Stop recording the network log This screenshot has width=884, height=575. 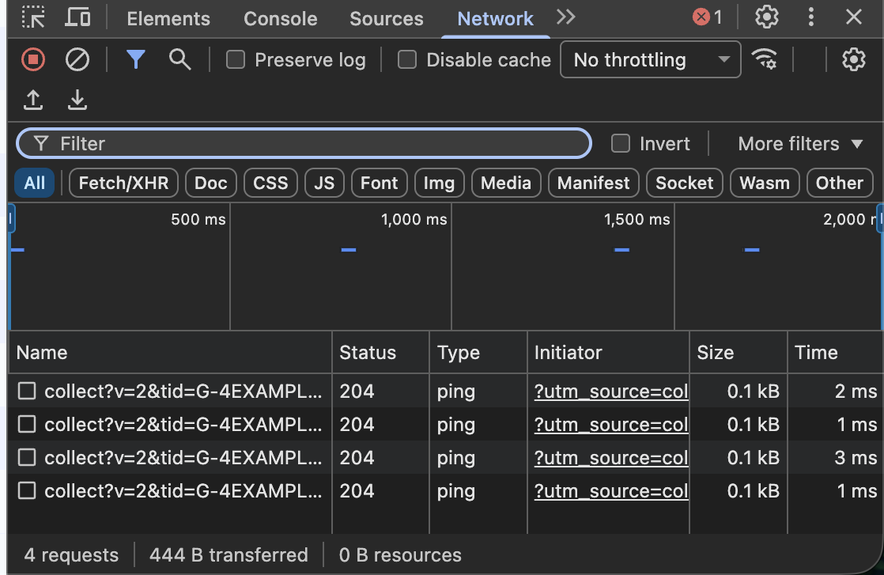coord(33,59)
